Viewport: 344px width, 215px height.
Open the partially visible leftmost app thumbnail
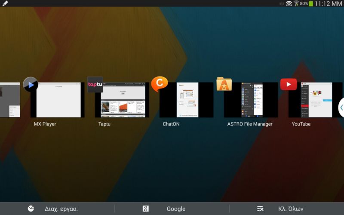click(x=10, y=100)
